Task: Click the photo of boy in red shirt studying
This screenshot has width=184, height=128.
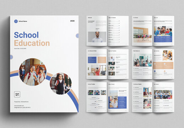Action: (x=147, y=92)
